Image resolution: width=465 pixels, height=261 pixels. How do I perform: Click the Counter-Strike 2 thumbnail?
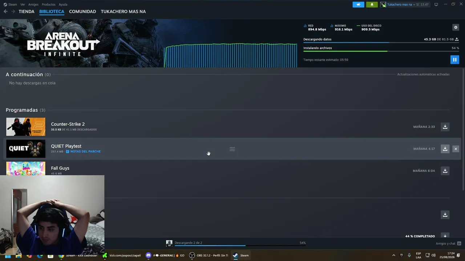[26, 127]
